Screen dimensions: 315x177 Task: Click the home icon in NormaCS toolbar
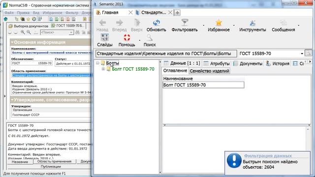5,19
